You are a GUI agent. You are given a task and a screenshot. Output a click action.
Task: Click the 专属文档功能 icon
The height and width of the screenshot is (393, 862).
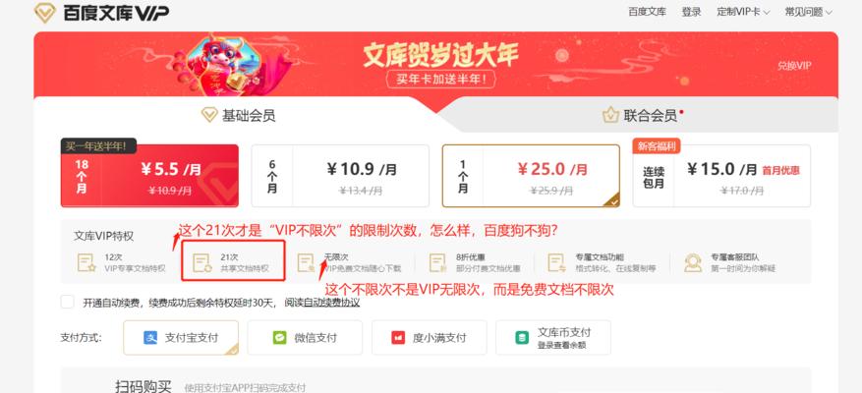coord(557,262)
